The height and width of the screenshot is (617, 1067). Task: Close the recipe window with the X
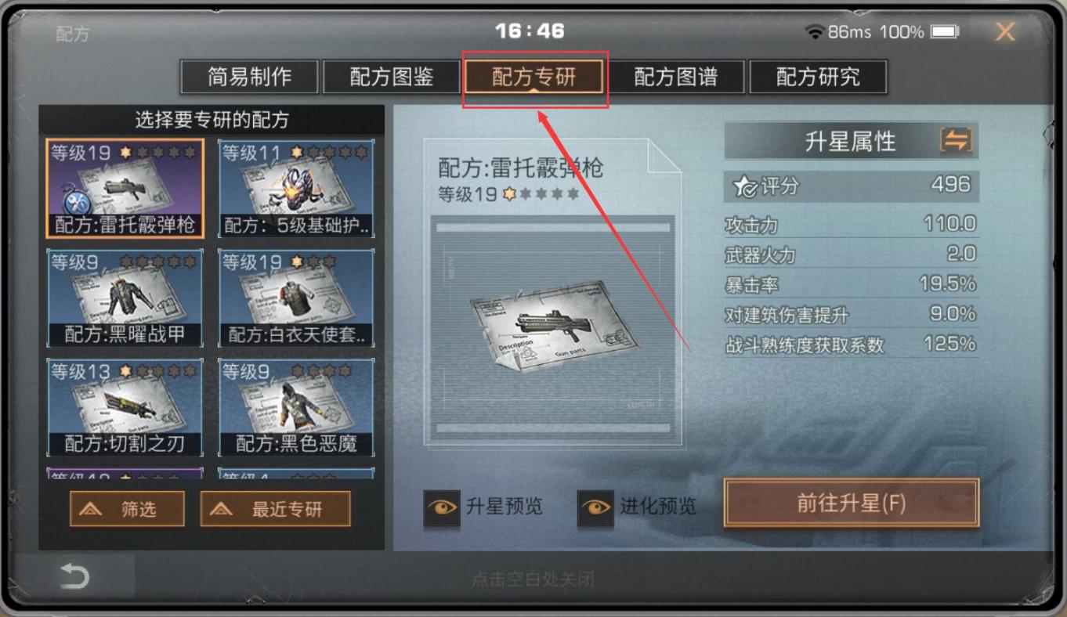(x=1005, y=32)
